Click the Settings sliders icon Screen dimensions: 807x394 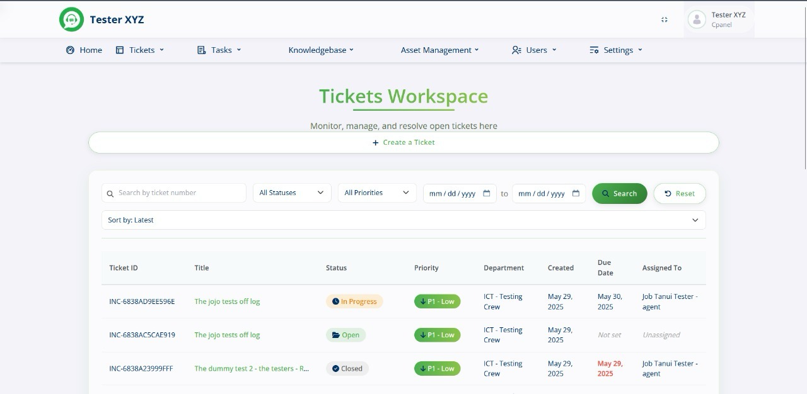[x=594, y=50]
